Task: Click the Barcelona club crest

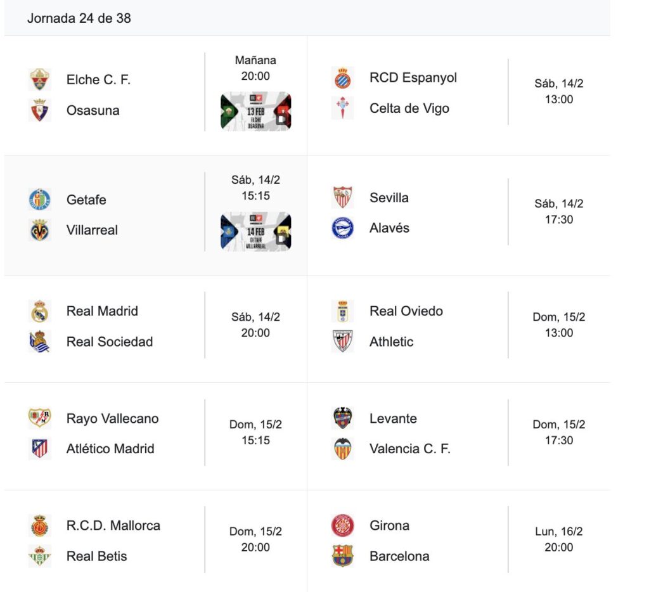Action: click(343, 556)
